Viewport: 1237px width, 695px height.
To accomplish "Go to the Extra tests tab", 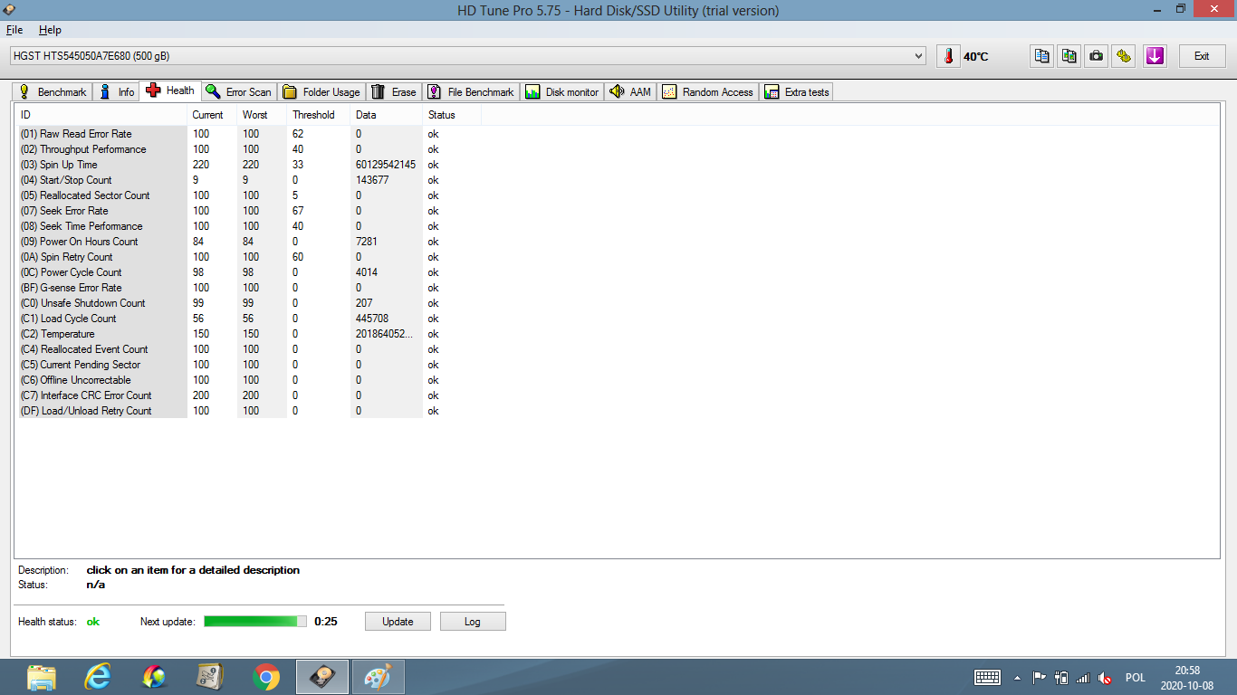I will click(796, 92).
